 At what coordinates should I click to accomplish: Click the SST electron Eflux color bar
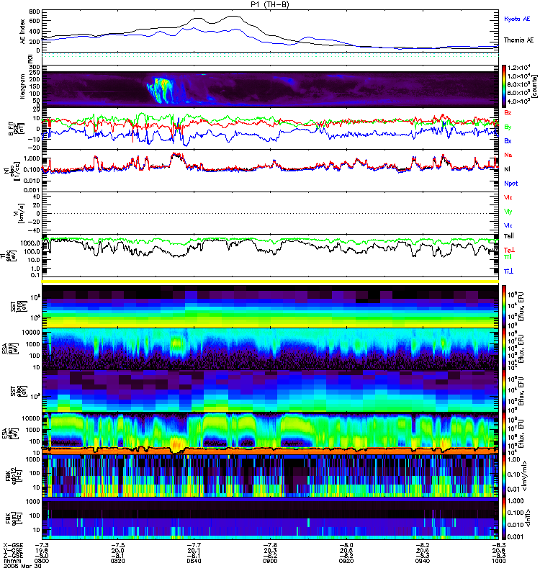[x=504, y=391]
